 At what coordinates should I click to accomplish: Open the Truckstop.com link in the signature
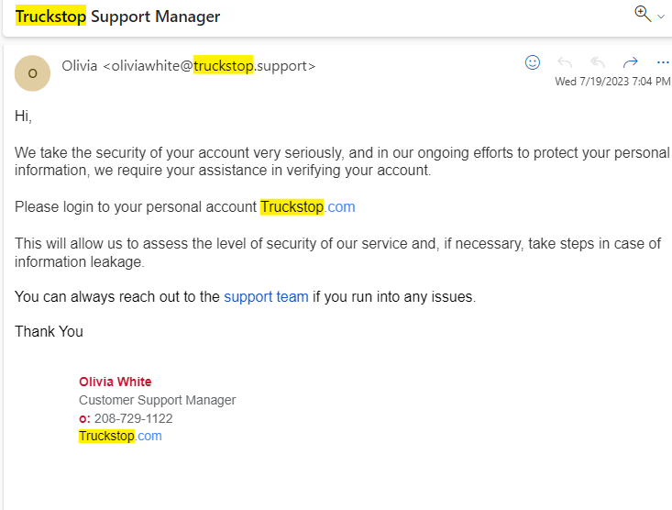pos(120,436)
